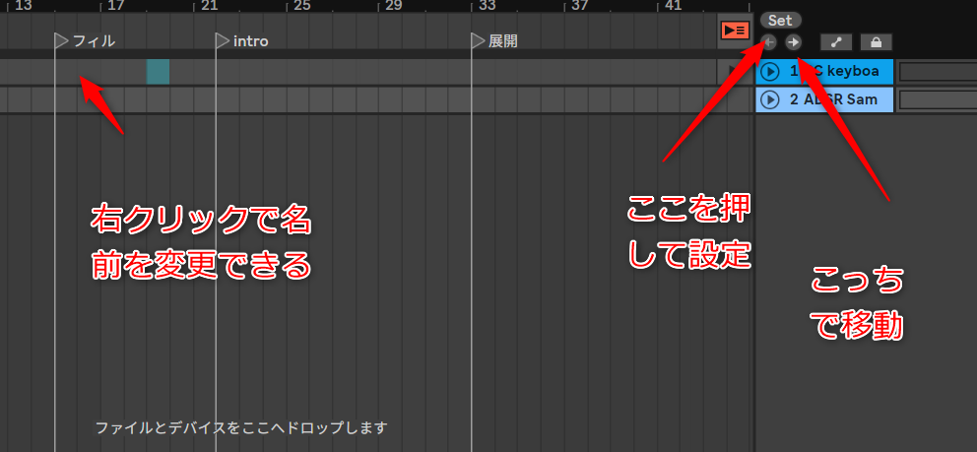Click the track 1 input chooser field
This screenshot has width=977, height=452.
tap(938, 72)
